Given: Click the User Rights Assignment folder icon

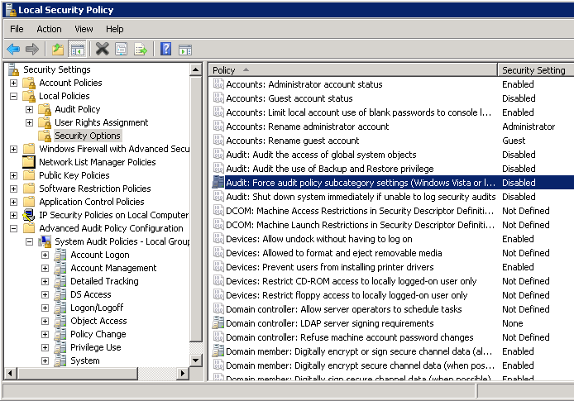Looking at the screenshot, I should click(x=45, y=122).
